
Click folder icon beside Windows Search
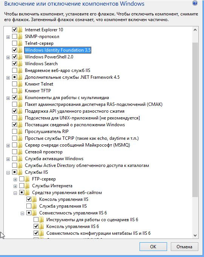(x=20, y=64)
